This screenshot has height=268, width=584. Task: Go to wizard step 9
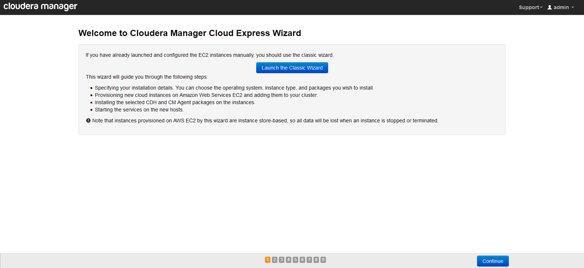pyautogui.click(x=323, y=260)
